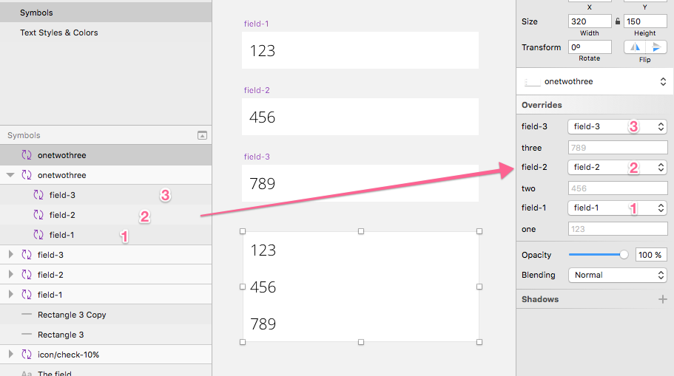
Task: Click the lock icon between Width and Height
Action: pyautogui.click(x=618, y=21)
